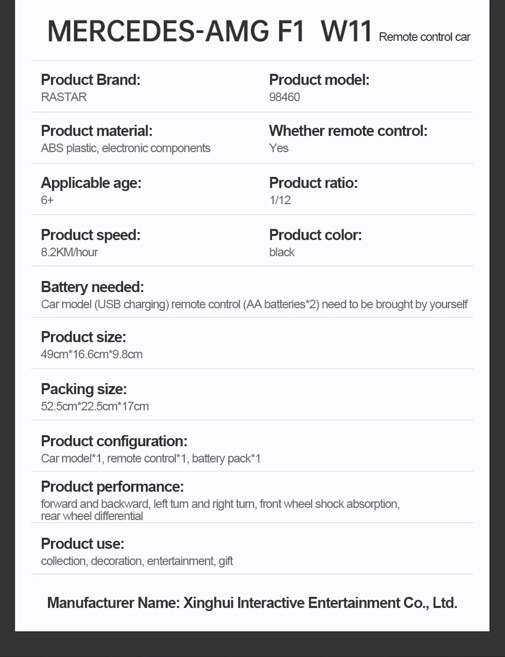Click the MERCEDES-AMG F1 W11 title

[x=210, y=31]
